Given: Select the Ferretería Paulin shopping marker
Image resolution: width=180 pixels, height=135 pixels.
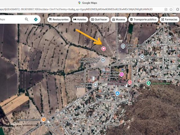Looking at the screenshot, I should click(117, 93).
